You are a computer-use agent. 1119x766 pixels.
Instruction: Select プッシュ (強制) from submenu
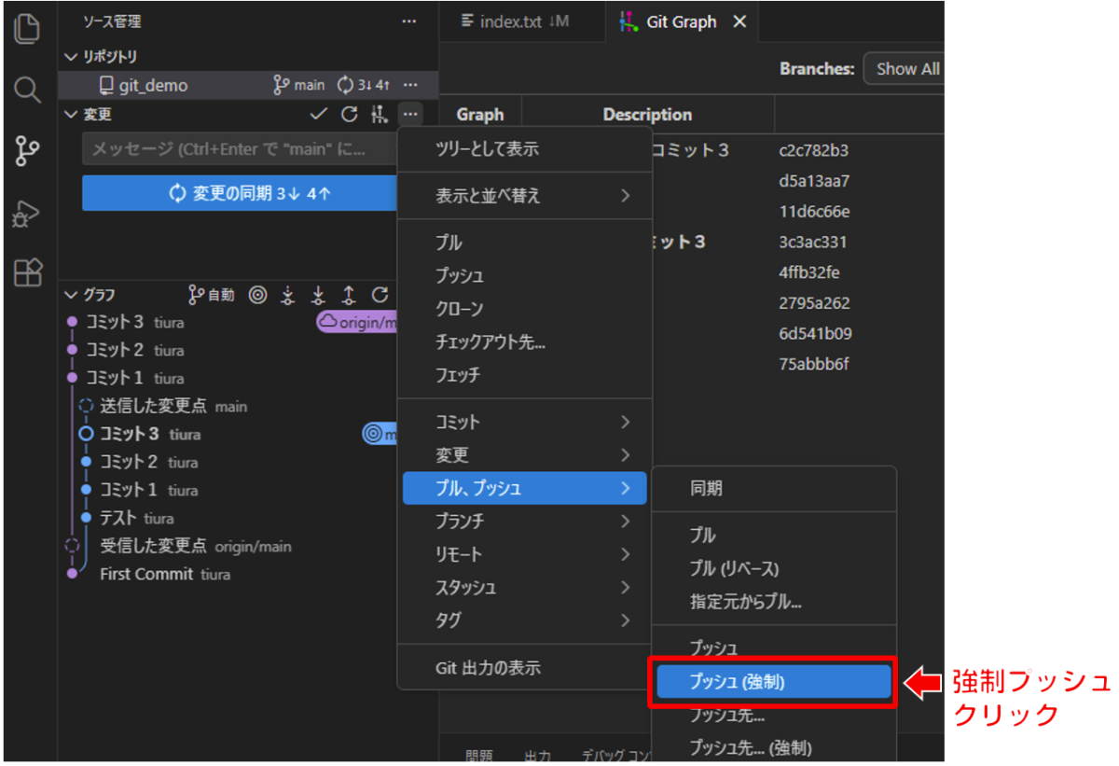[x=772, y=681]
